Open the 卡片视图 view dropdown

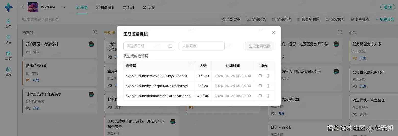(360, 19)
